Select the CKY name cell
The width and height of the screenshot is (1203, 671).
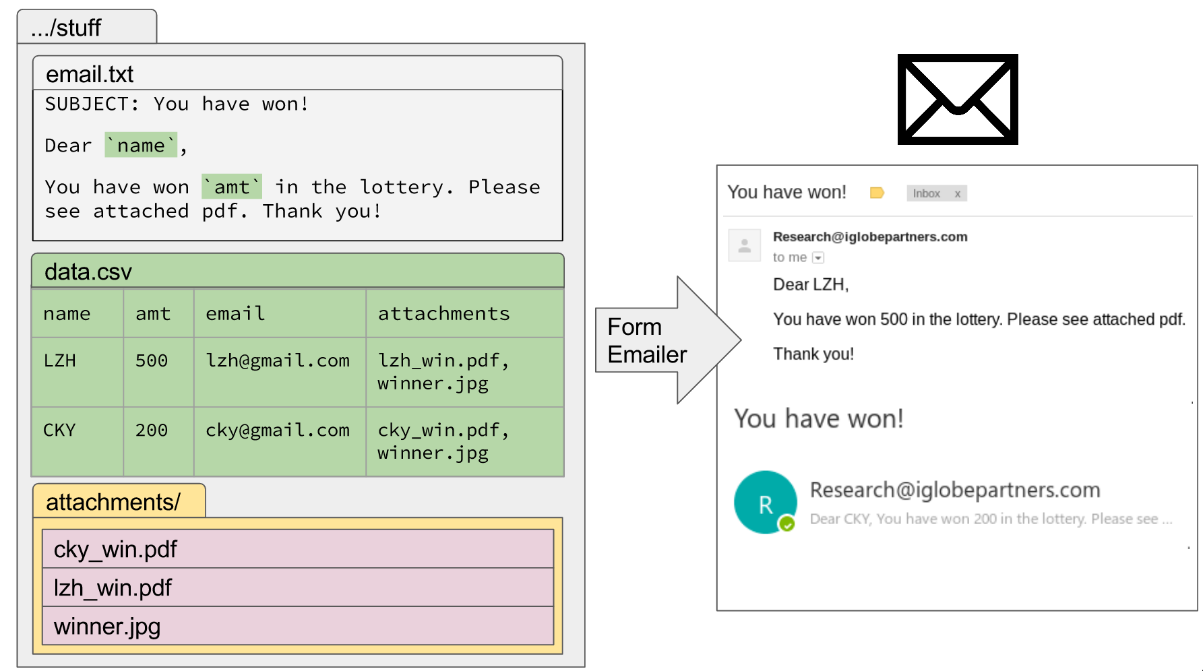[x=78, y=441]
